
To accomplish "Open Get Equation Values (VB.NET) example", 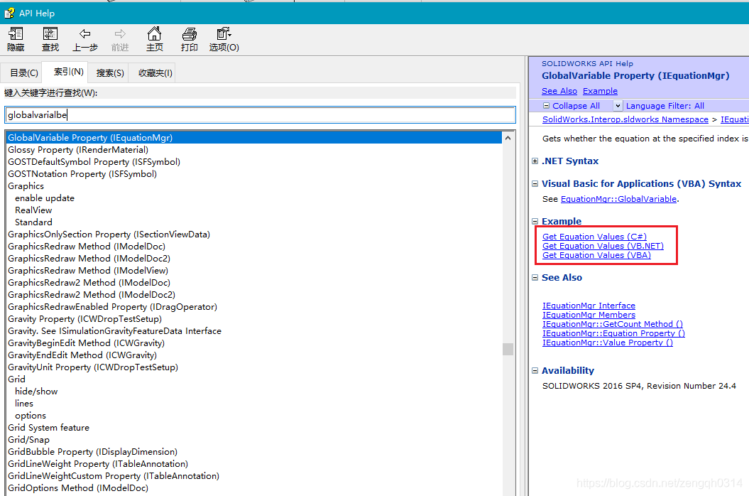I will click(603, 246).
